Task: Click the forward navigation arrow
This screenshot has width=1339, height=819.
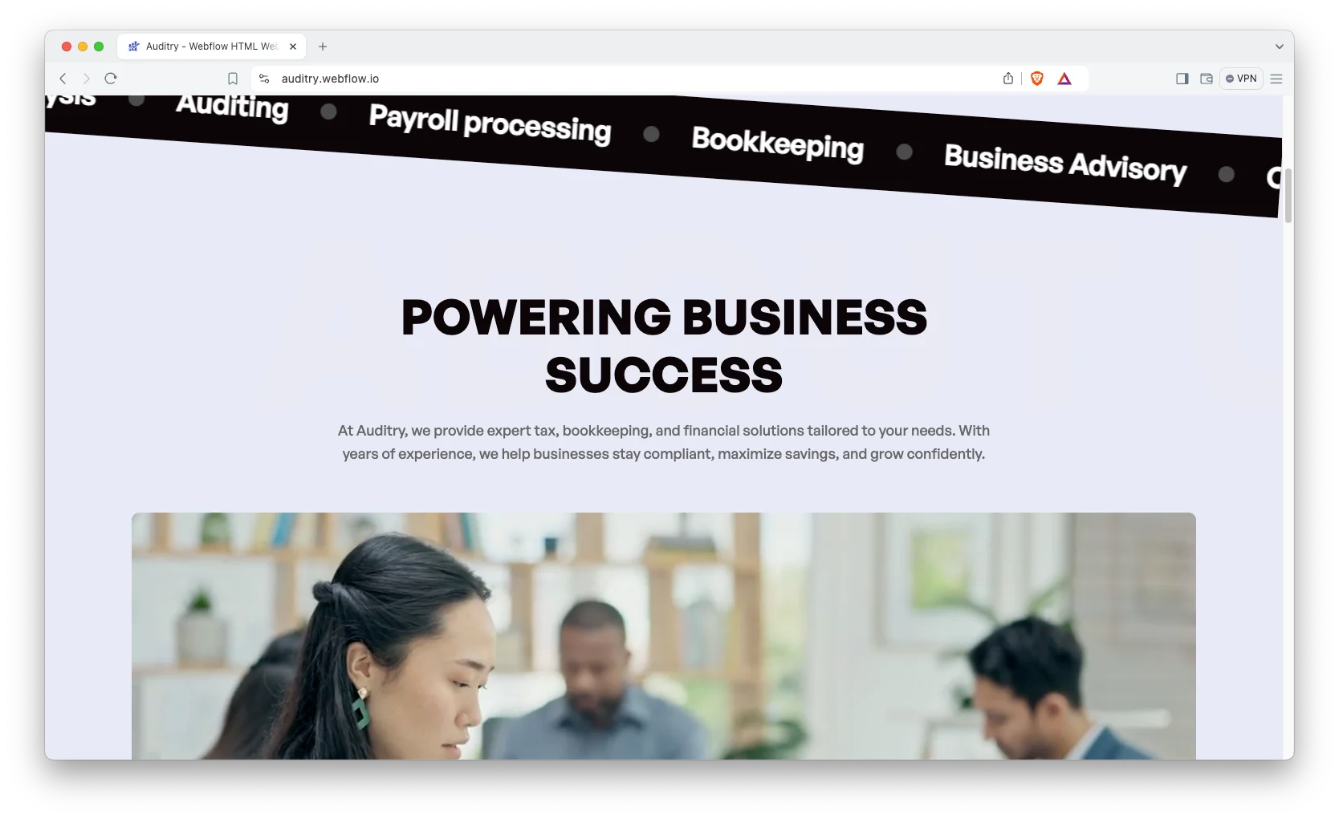Action: click(x=87, y=79)
